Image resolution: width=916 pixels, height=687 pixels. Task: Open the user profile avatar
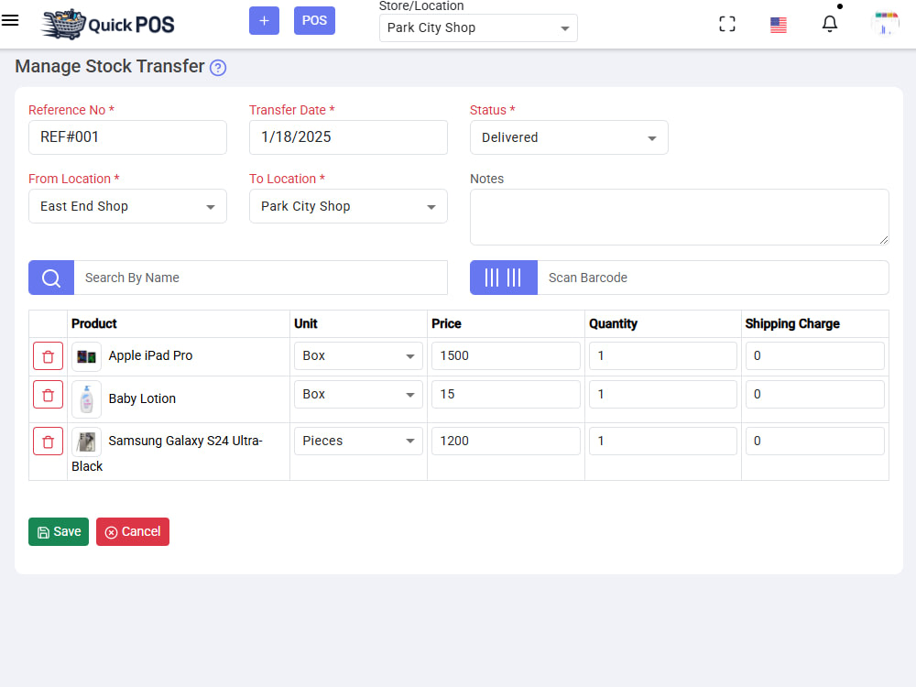coord(886,24)
